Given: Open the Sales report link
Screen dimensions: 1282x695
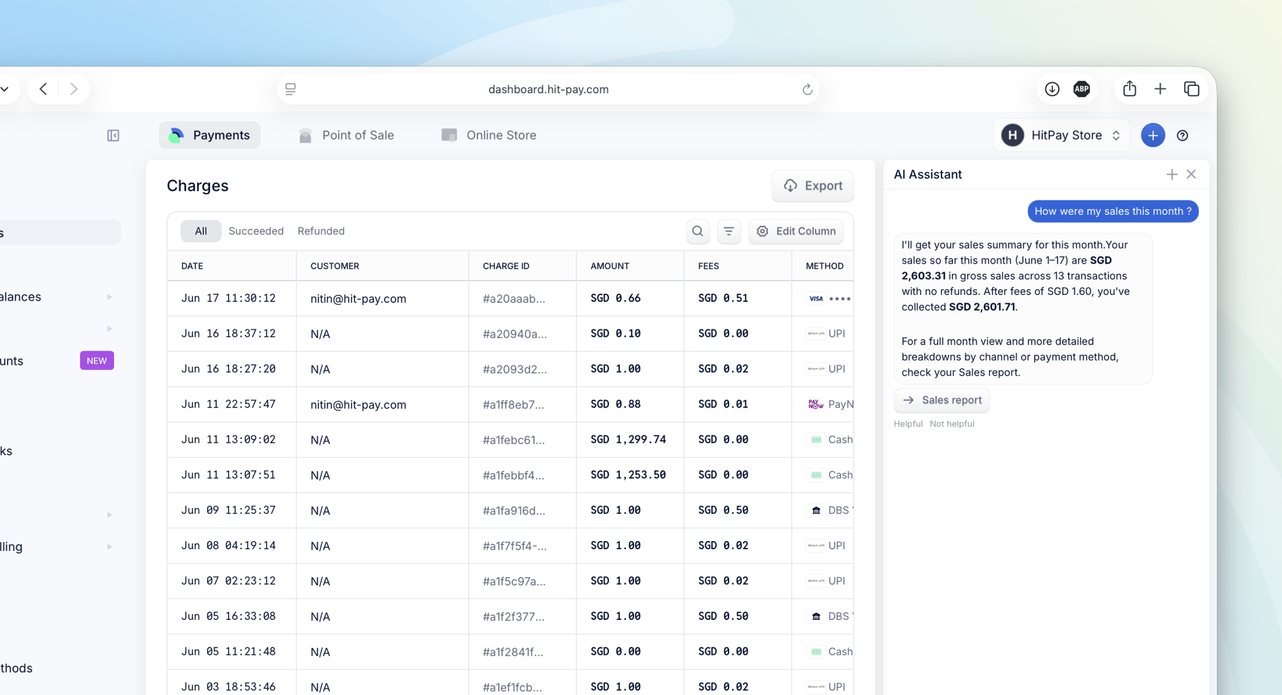Looking at the screenshot, I should pos(942,400).
